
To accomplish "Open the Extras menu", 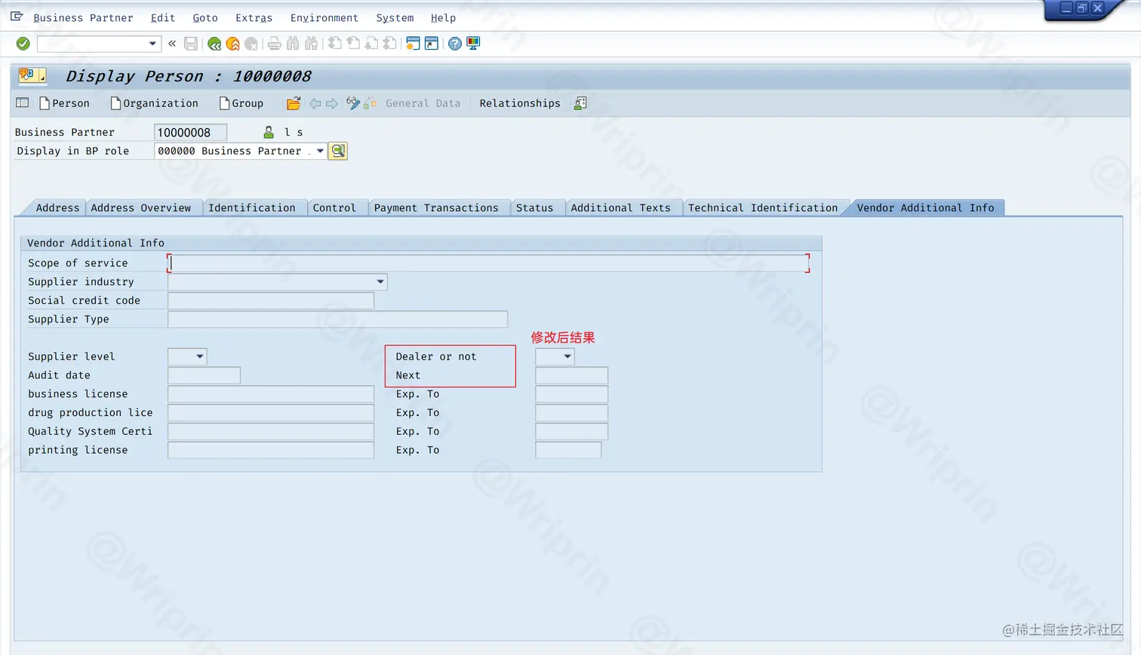I will tap(254, 18).
